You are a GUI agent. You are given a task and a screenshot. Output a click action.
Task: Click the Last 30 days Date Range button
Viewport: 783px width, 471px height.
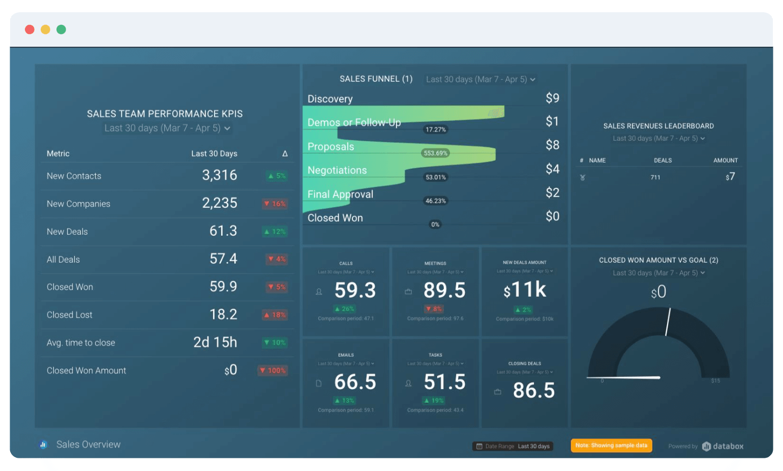[x=513, y=446]
